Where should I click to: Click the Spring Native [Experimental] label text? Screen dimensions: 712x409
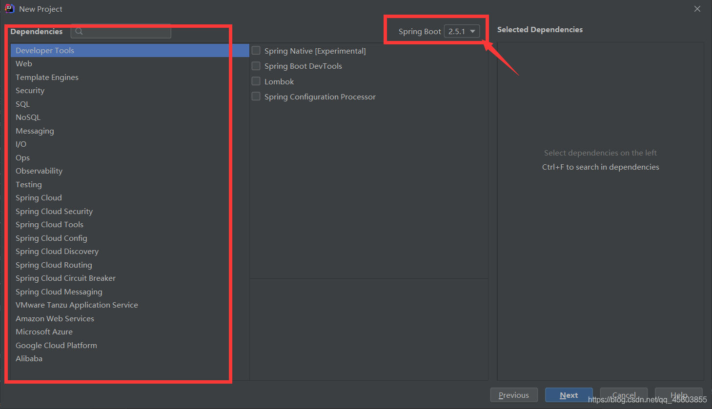tap(315, 51)
